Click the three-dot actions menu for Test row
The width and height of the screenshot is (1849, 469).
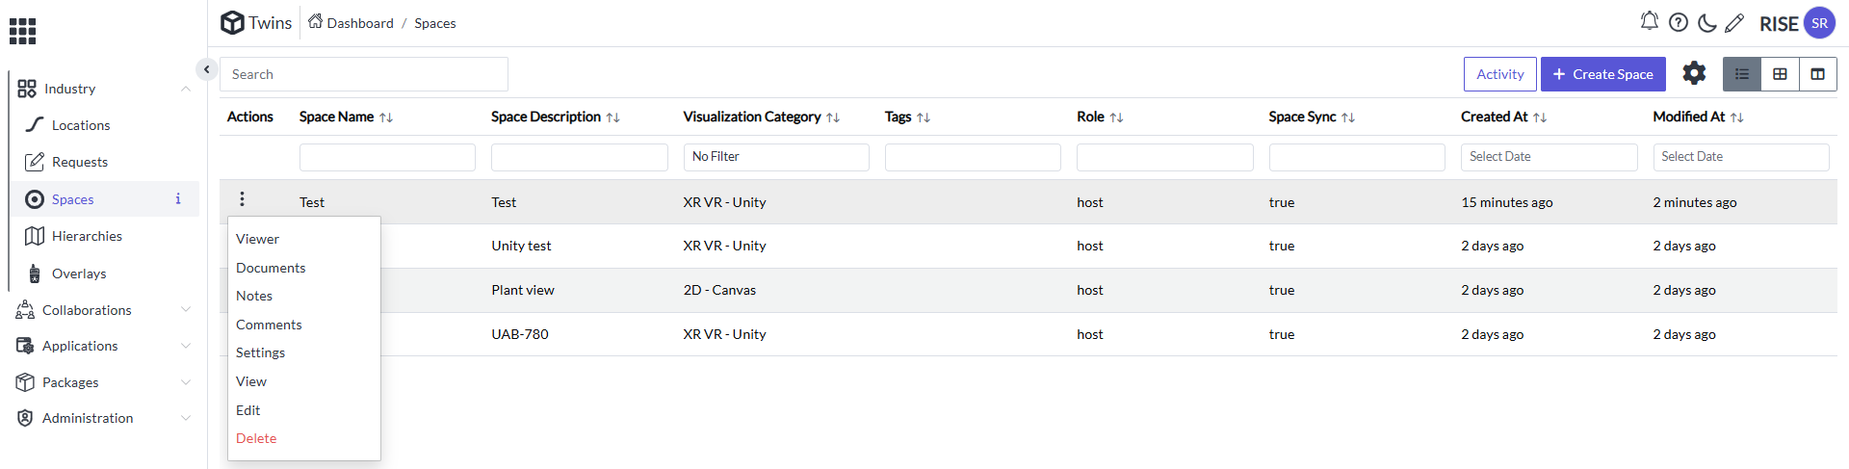click(242, 198)
